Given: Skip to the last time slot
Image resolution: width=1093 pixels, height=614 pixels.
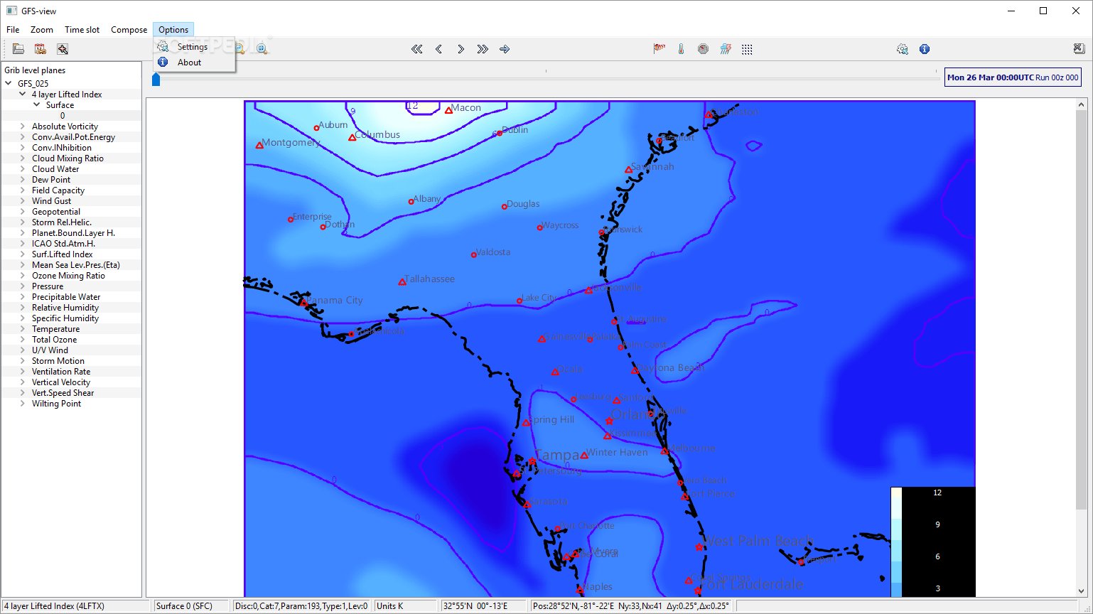Looking at the screenshot, I should click(x=483, y=49).
